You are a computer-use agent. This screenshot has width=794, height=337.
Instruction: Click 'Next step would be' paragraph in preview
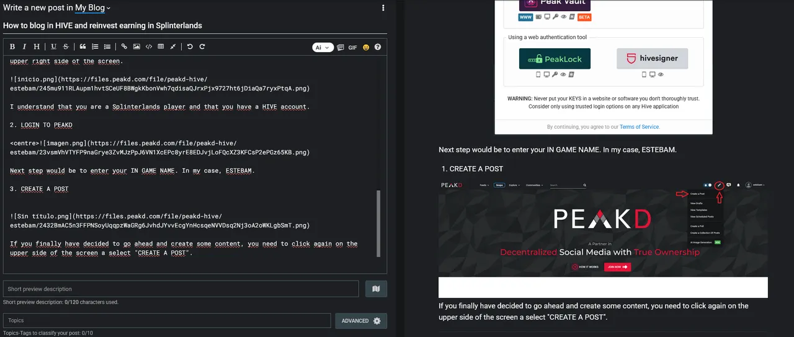[557, 150]
